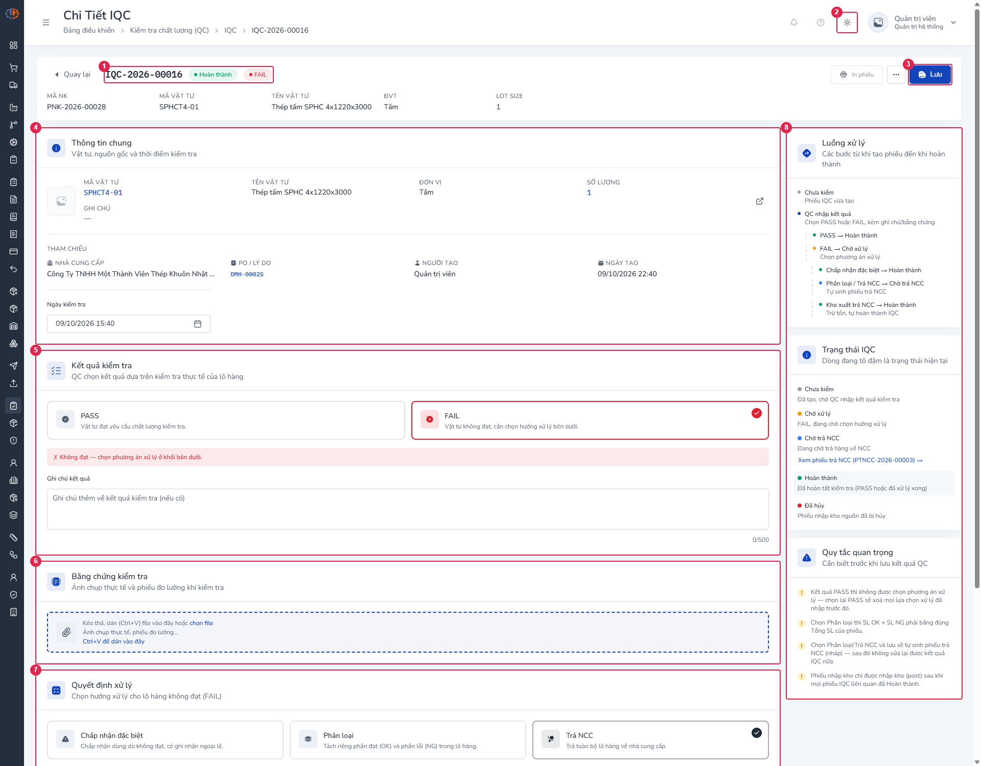Toggle the hamburger sidebar menu icon
The width and height of the screenshot is (981, 766).
pos(46,22)
